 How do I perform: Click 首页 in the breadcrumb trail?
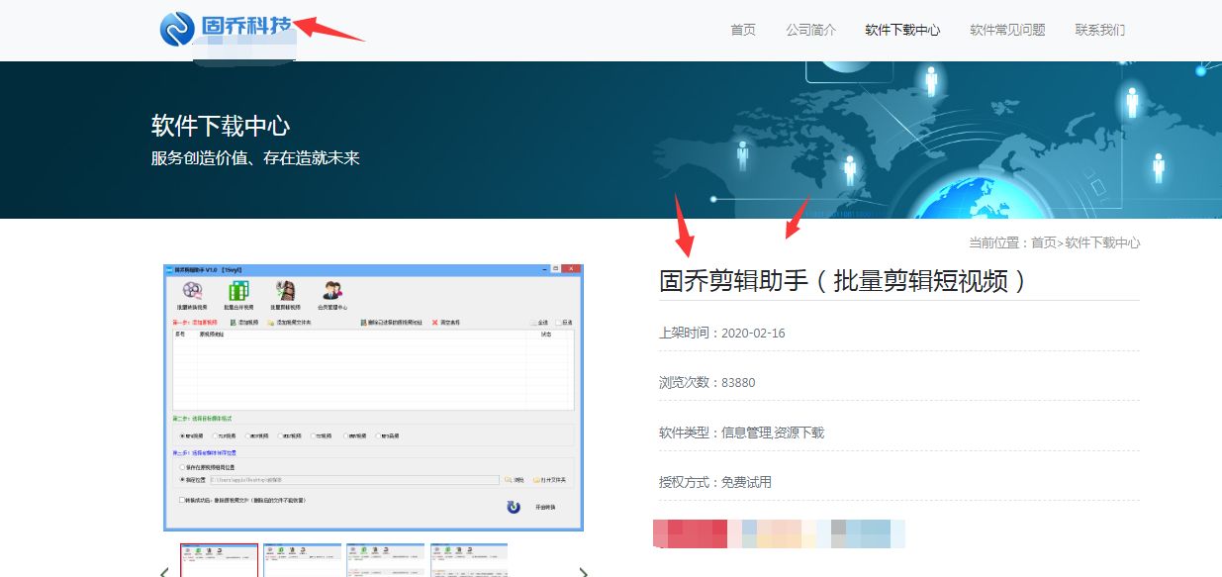coord(1044,242)
